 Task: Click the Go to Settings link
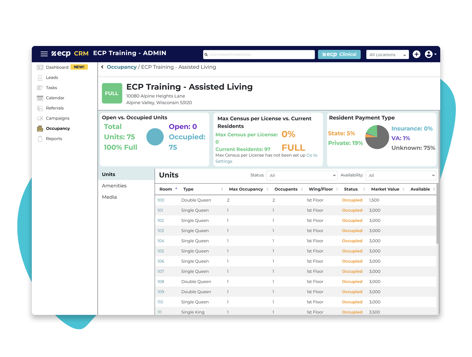pyautogui.click(x=312, y=155)
